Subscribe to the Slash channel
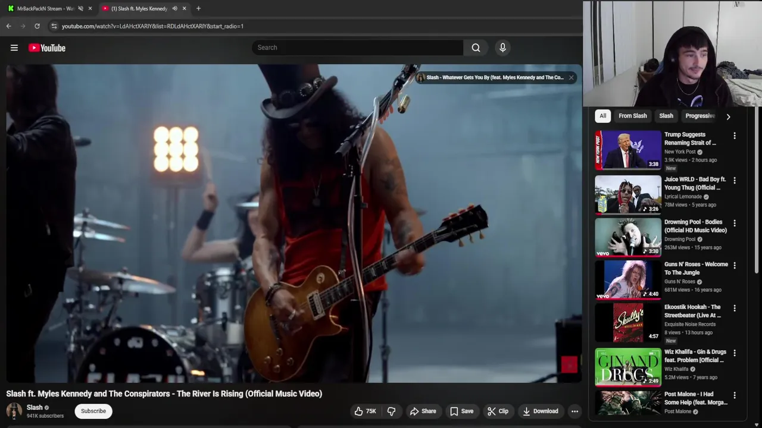The image size is (762, 428). (93, 411)
